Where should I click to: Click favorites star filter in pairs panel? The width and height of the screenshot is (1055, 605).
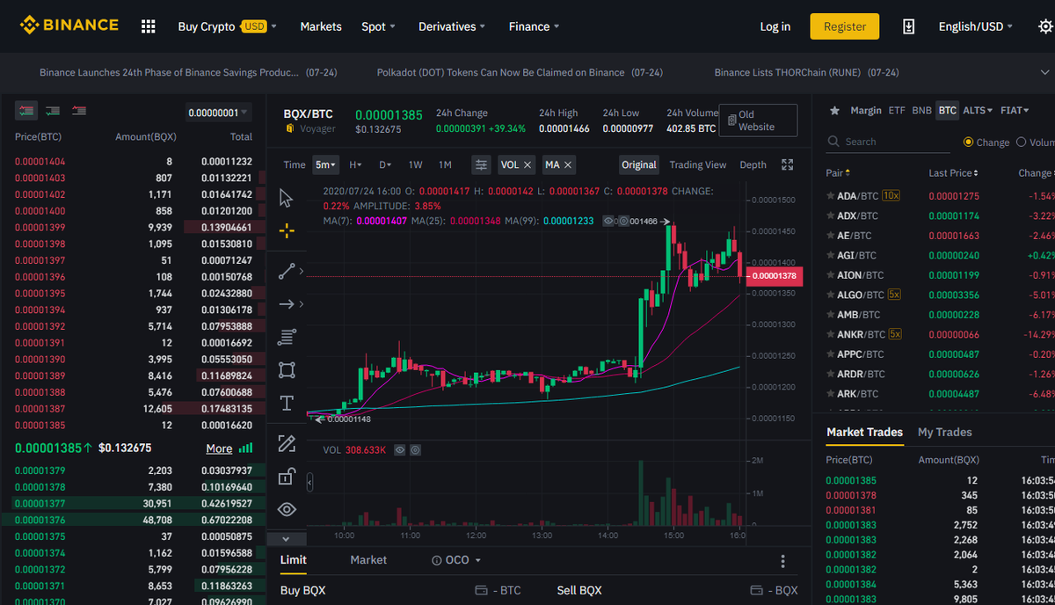pos(834,111)
